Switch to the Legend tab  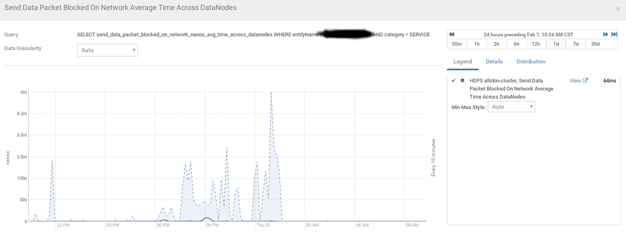(x=462, y=61)
